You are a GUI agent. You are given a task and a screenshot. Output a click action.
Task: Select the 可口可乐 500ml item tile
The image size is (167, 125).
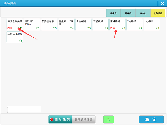pyautogui.click(x=32, y=25)
